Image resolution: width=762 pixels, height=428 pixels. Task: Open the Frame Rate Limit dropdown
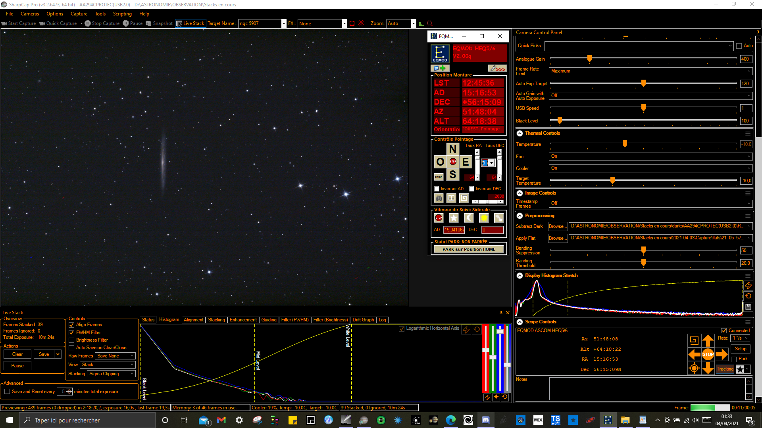click(651, 71)
